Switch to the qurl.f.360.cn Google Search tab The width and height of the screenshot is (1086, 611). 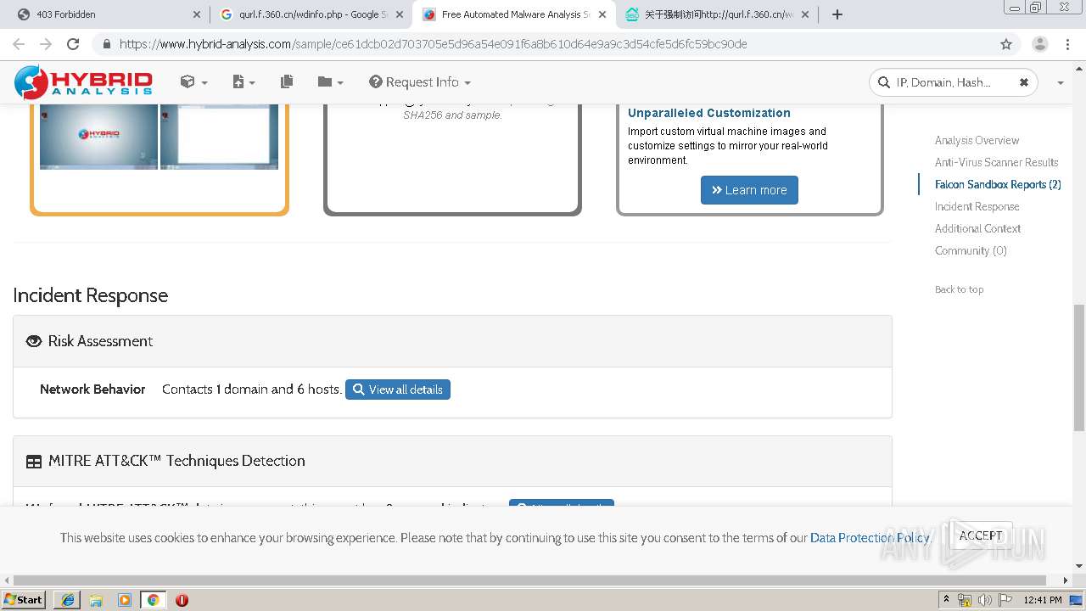click(311, 14)
